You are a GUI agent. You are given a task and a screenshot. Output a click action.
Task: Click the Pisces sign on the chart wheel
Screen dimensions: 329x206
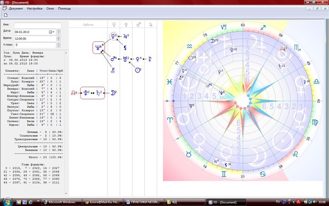(x=169, y=82)
